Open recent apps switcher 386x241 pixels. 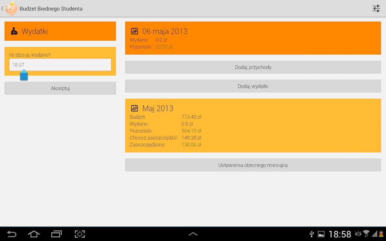click(x=56, y=234)
